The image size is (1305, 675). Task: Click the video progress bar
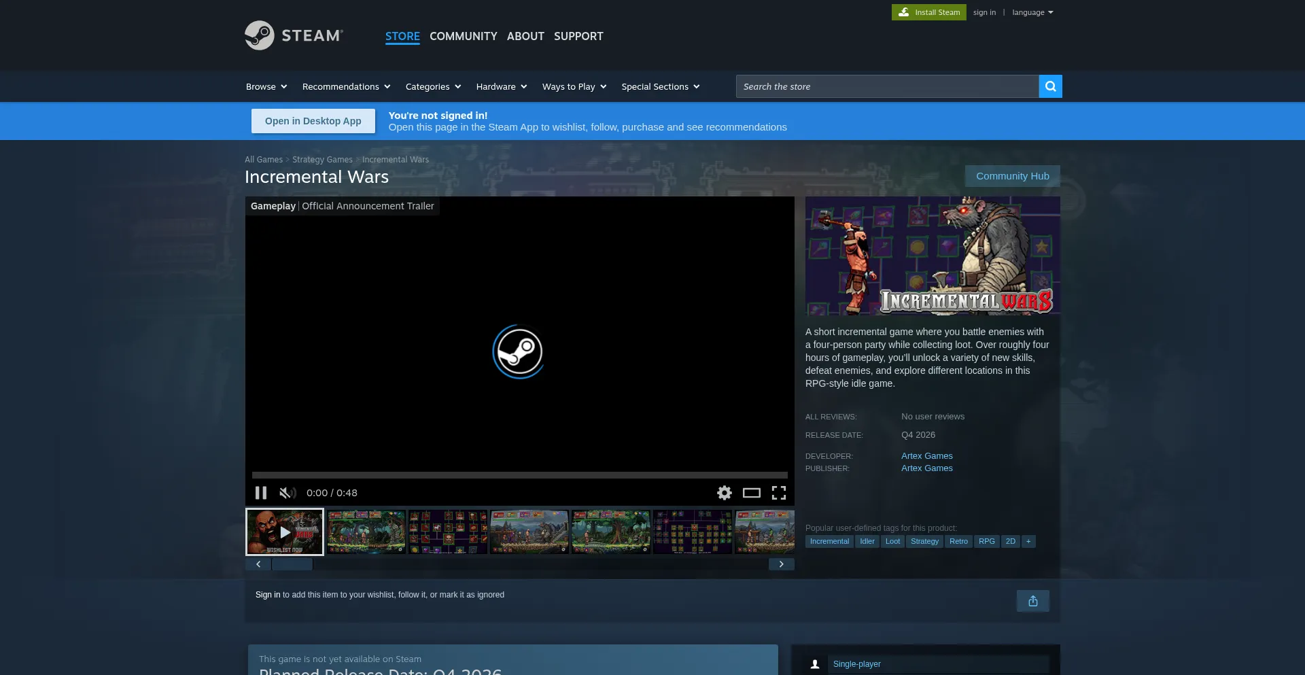[x=520, y=475]
